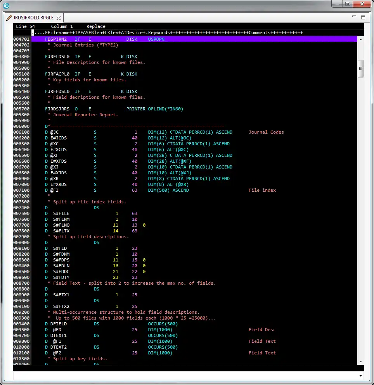Image resolution: width=374 pixels, height=385 pixels.
Task: Click the 'Split up key fields.' comment
Action: click(80, 359)
